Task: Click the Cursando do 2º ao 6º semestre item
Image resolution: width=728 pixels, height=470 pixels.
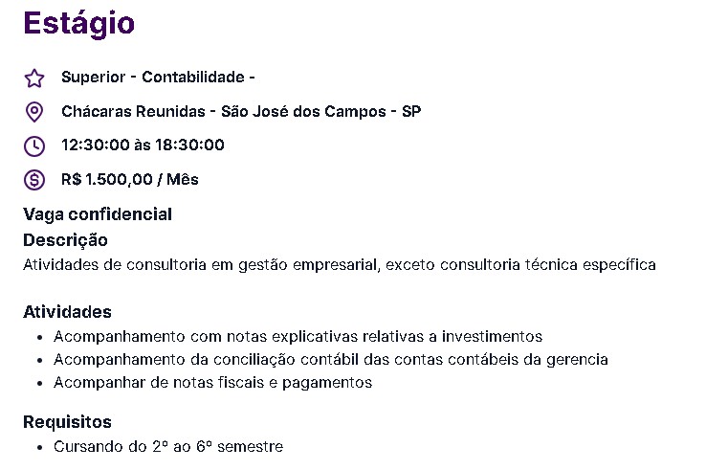Action: 168,446
